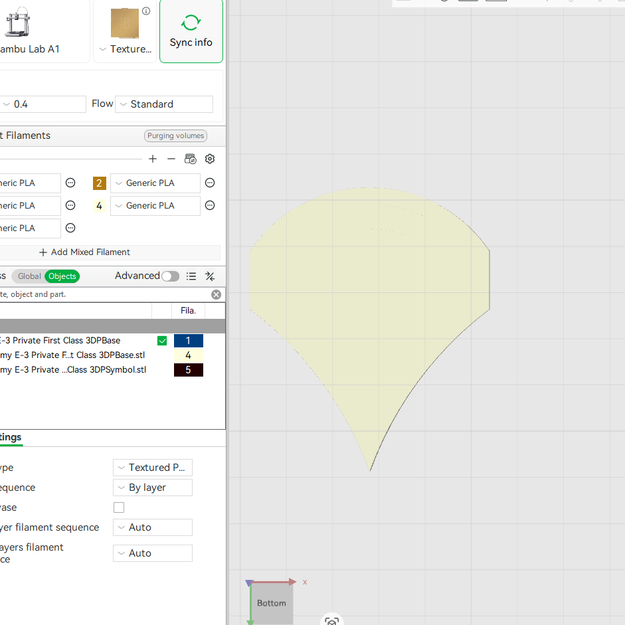
Task: Open first layer filament sequence Auto dropdown
Action: click(153, 527)
